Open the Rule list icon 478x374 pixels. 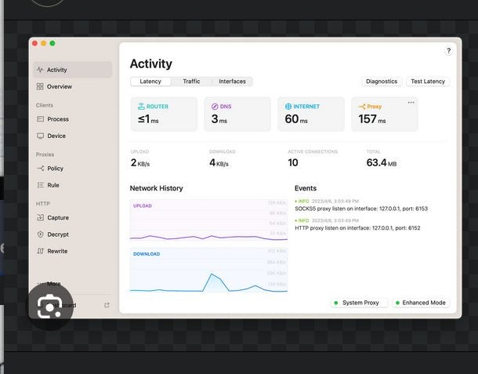tap(40, 185)
